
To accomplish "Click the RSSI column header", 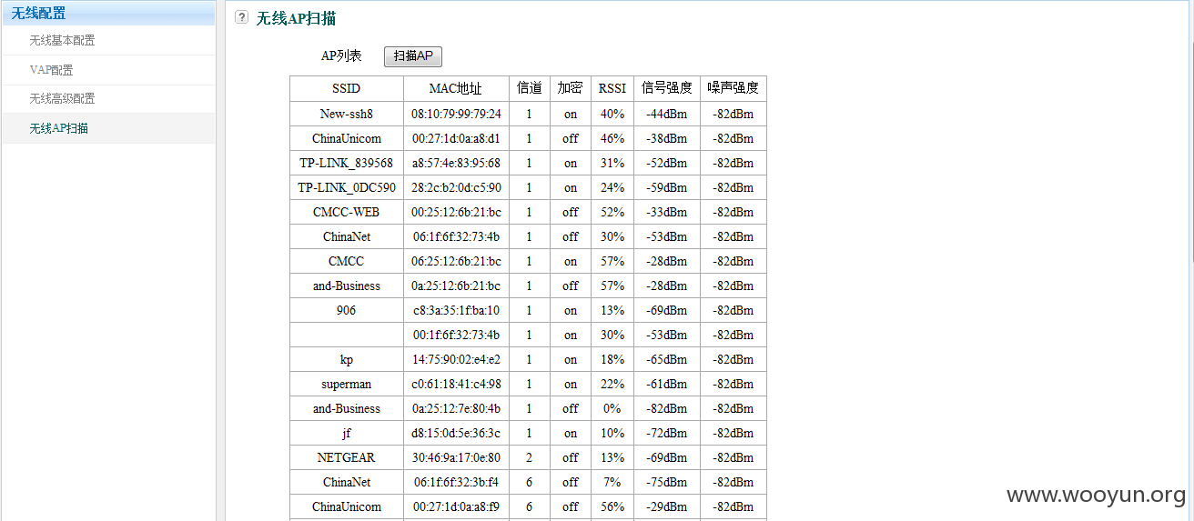I will 612,88.
